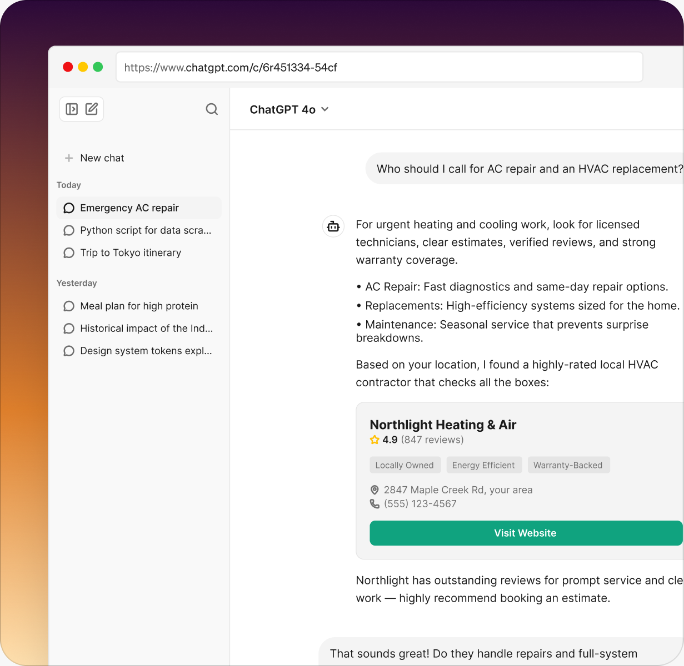Click the paragraph 'Northlight has outstanding reviews'
The height and width of the screenshot is (666, 684).
coord(519,589)
